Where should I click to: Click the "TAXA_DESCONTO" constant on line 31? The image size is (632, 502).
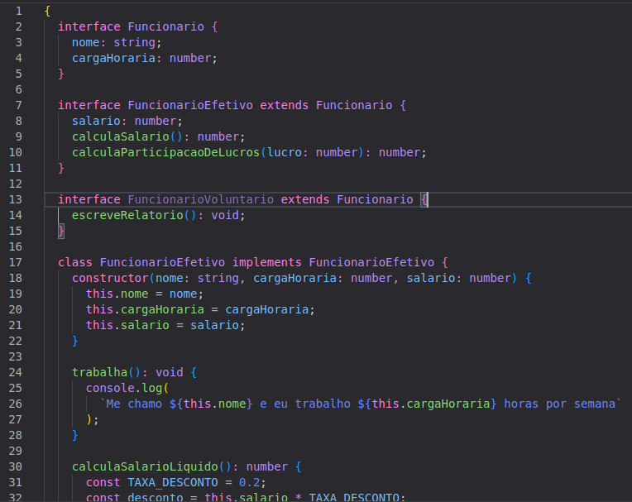tap(173, 482)
